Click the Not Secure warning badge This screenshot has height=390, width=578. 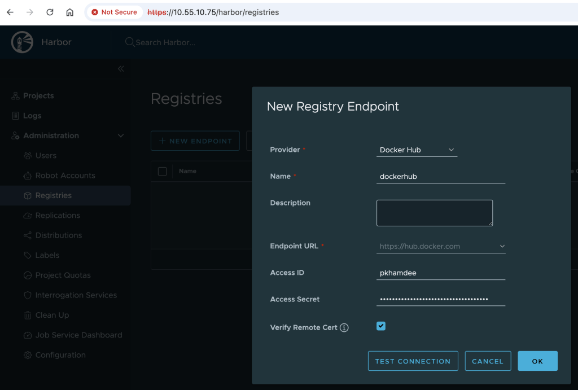[x=115, y=12]
